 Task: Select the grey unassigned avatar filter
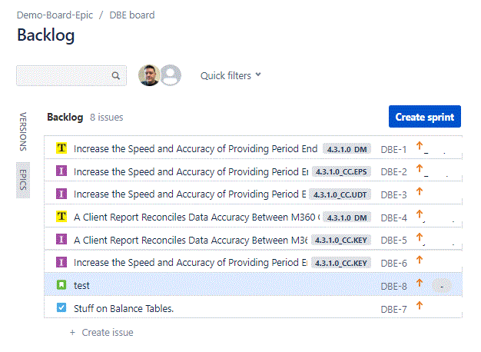coord(171,75)
